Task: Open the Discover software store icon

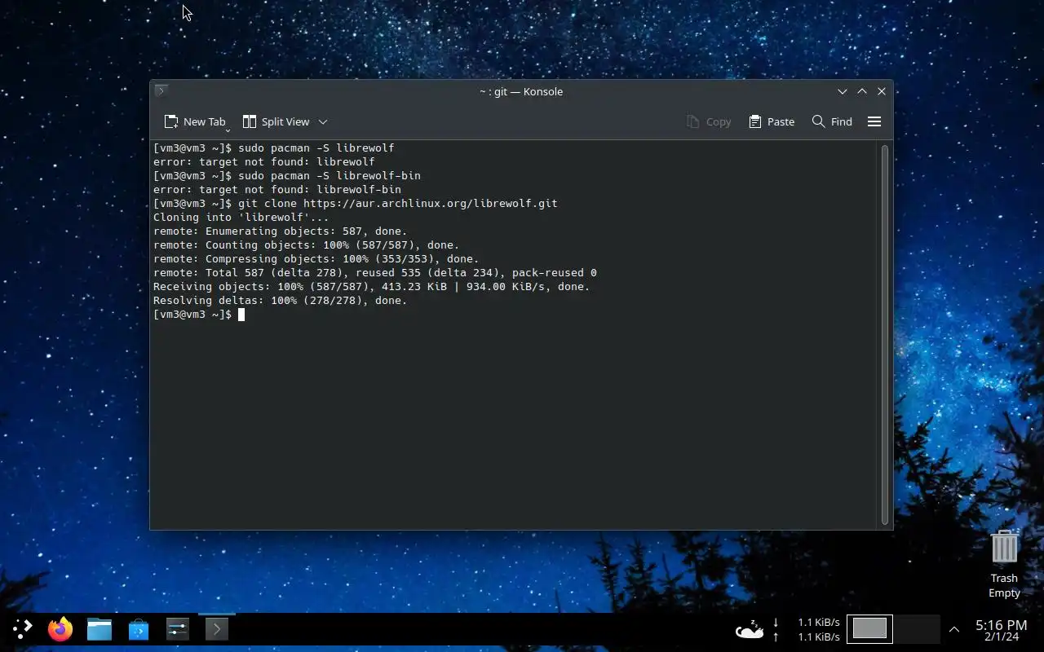Action: pos(139,628)
